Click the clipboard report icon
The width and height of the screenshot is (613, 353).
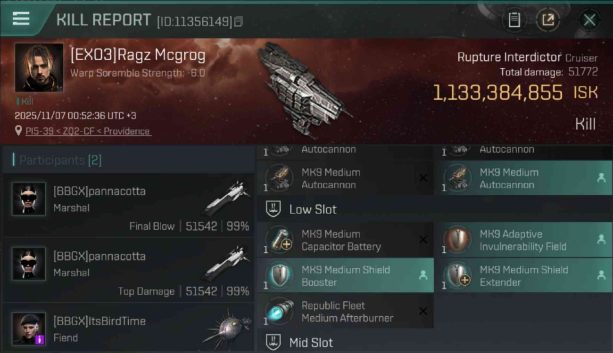click(x=514, y=20)
